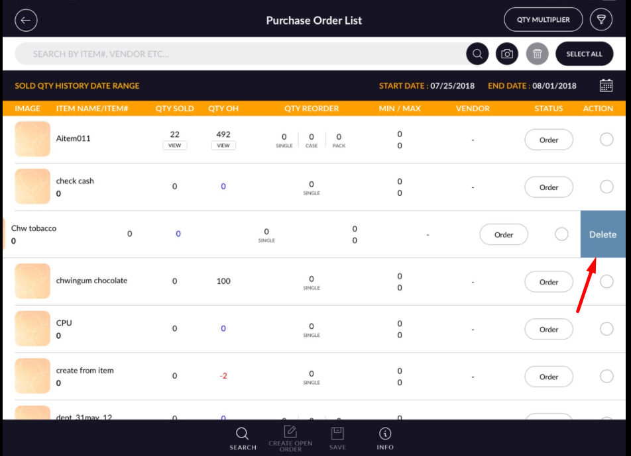
Task: Tap the Save icon in bottom bar
Action: (337, 438)
